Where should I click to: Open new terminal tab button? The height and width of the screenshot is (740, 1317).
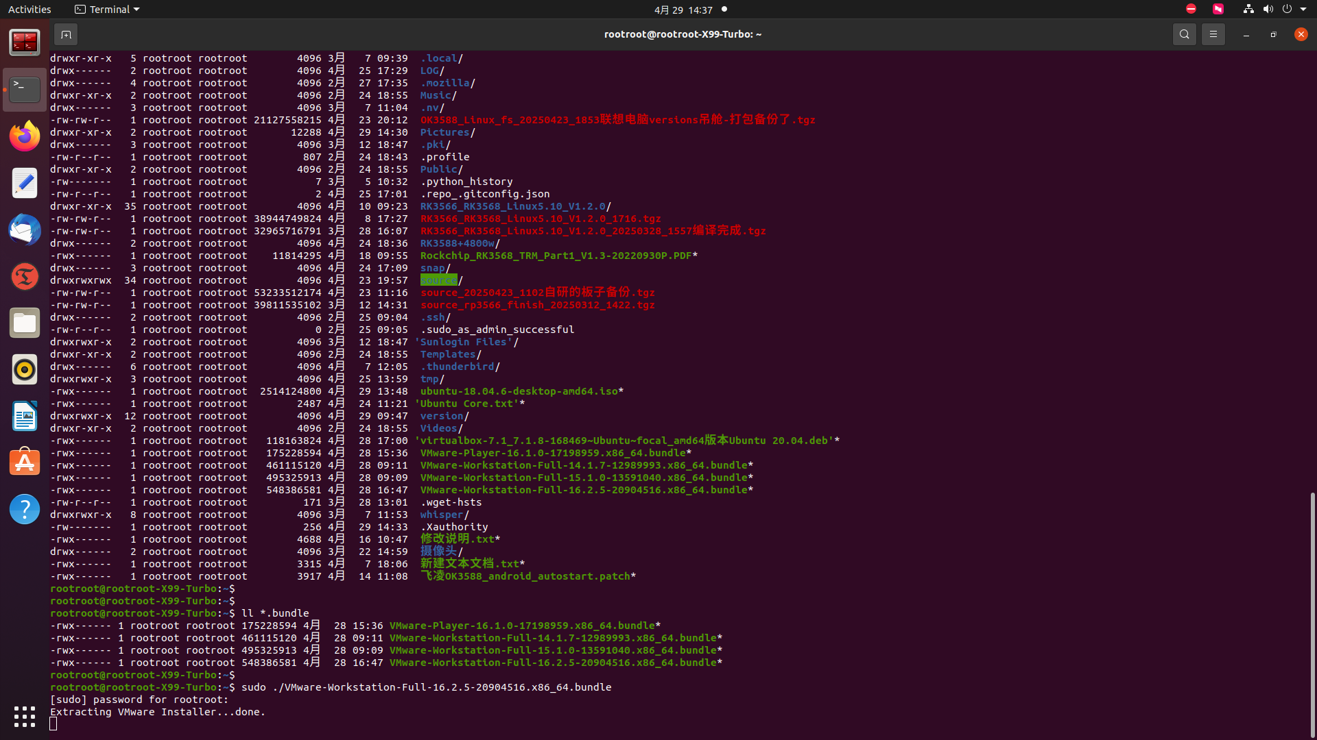[66, 34]
